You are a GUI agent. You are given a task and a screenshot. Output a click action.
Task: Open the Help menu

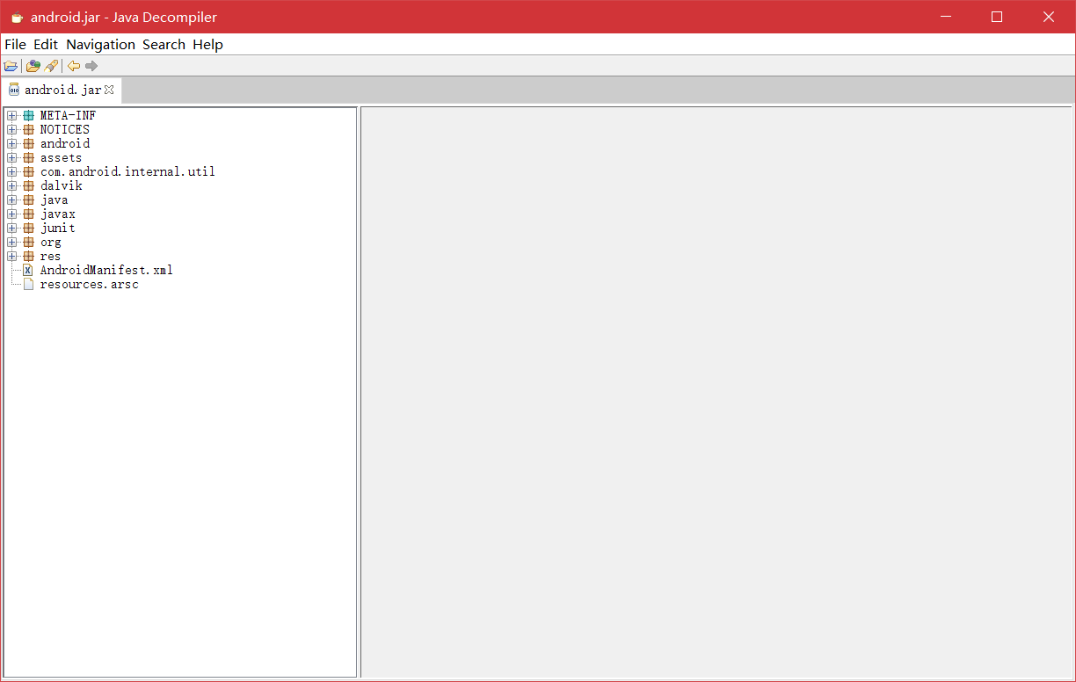207,44
